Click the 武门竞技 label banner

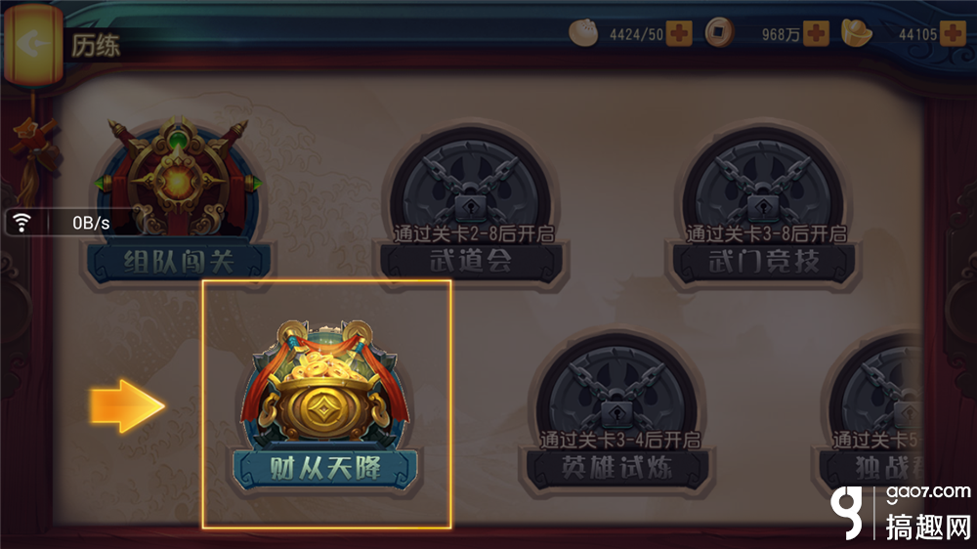pos(763,261)
